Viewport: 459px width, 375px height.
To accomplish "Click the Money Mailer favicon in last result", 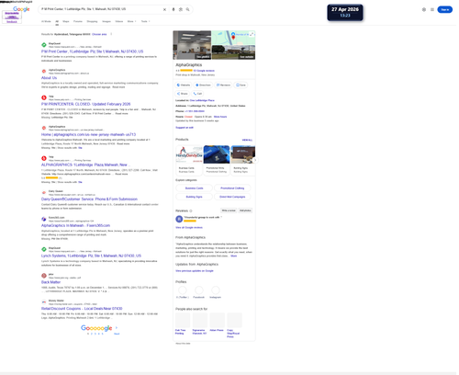I will pyautogui.click(x=44, y=301).
